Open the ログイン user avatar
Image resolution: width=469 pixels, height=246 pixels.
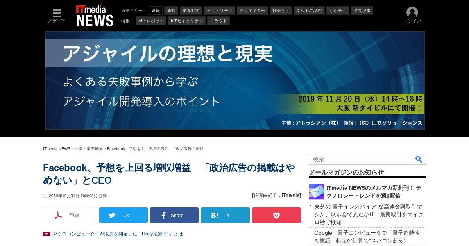click(x=412, y=15)
